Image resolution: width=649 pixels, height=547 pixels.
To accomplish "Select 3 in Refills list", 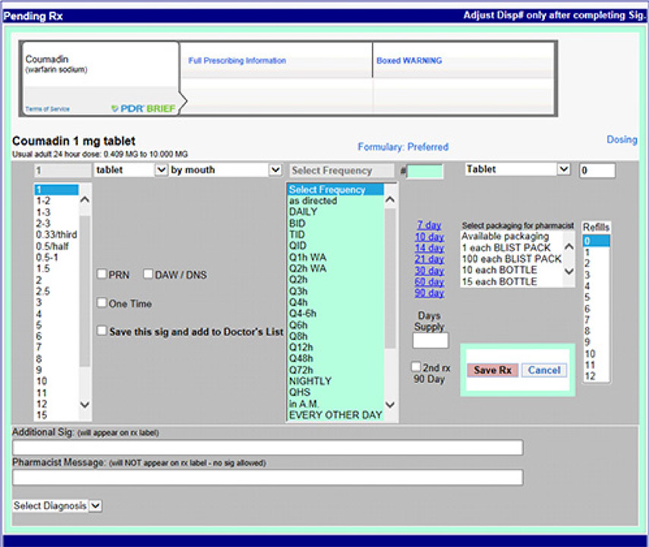I will pos(596,275).
